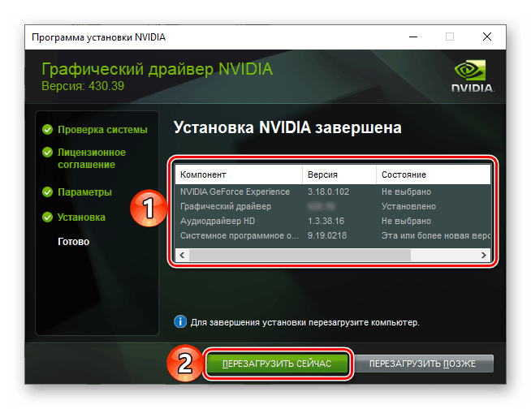Screen dimensions: 531x409
Task: Sort by Состояние column header
Action: pos(433,174)
